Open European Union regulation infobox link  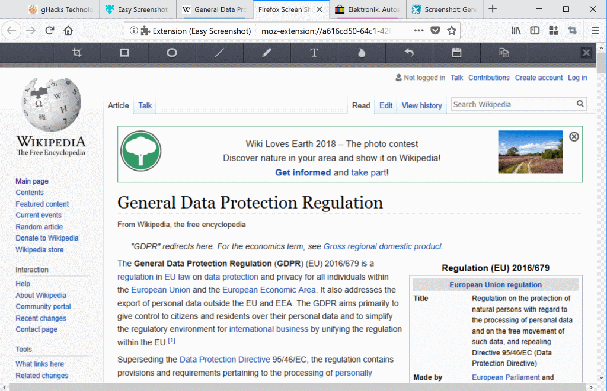click(496, 285)
